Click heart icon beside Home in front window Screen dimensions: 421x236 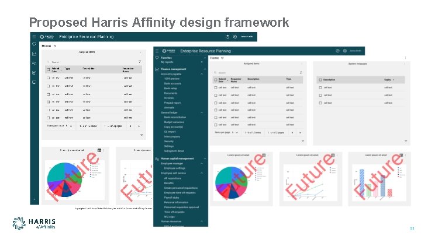(222, 58)
